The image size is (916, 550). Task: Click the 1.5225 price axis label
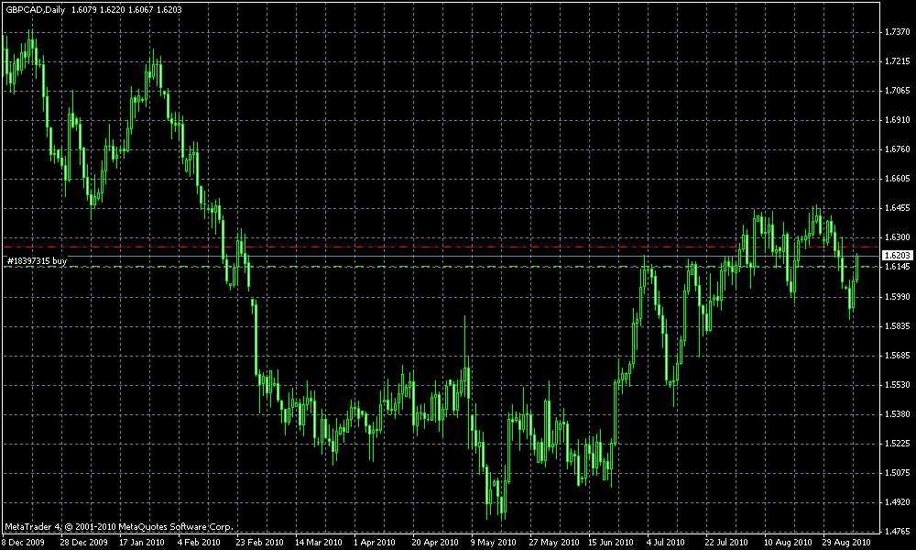click(x=898, y=443)
